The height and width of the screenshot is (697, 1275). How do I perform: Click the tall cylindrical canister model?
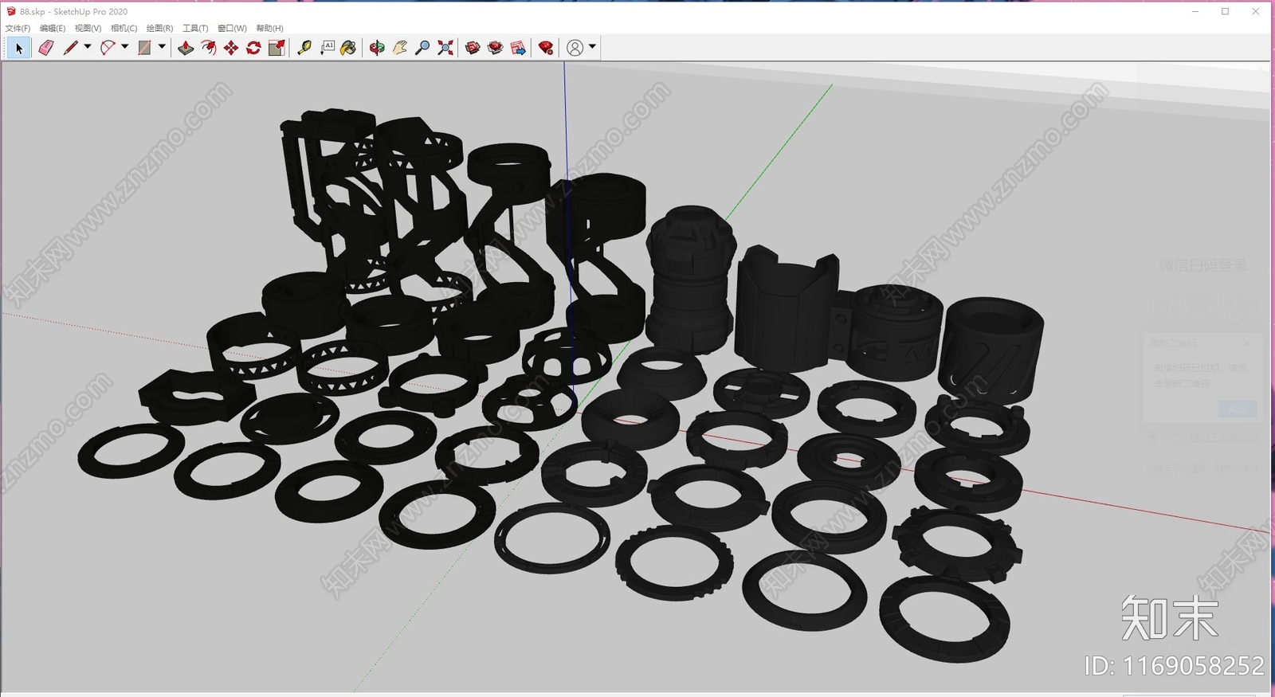pos(690,279)
